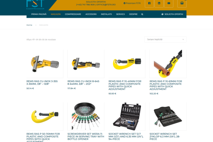Click the Prezentare FSTK download icon
The width and height of the screenshot is (213, 142).
pos(124,3)
